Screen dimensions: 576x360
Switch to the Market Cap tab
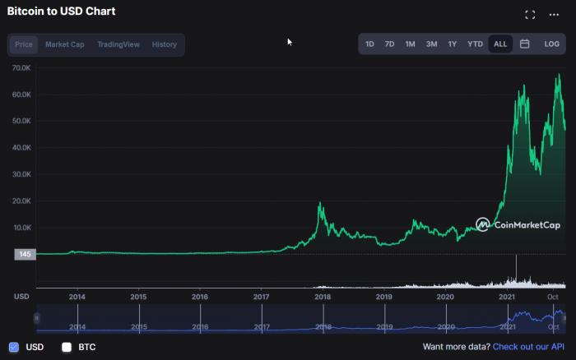(x=65, y=44)
